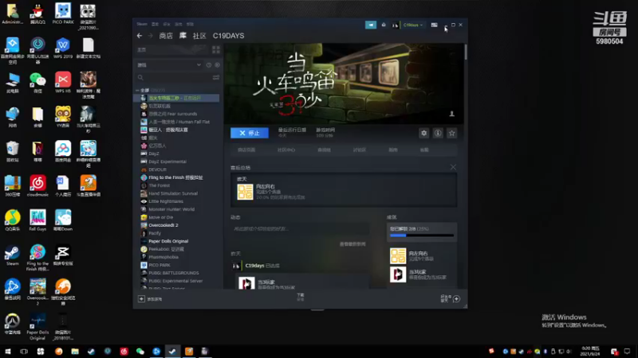Click the announcement megaphone button in title bar

click(371, 25)
